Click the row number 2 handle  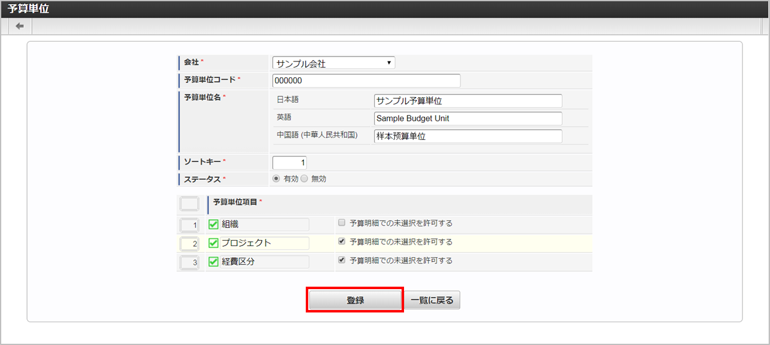pos(190,244)
